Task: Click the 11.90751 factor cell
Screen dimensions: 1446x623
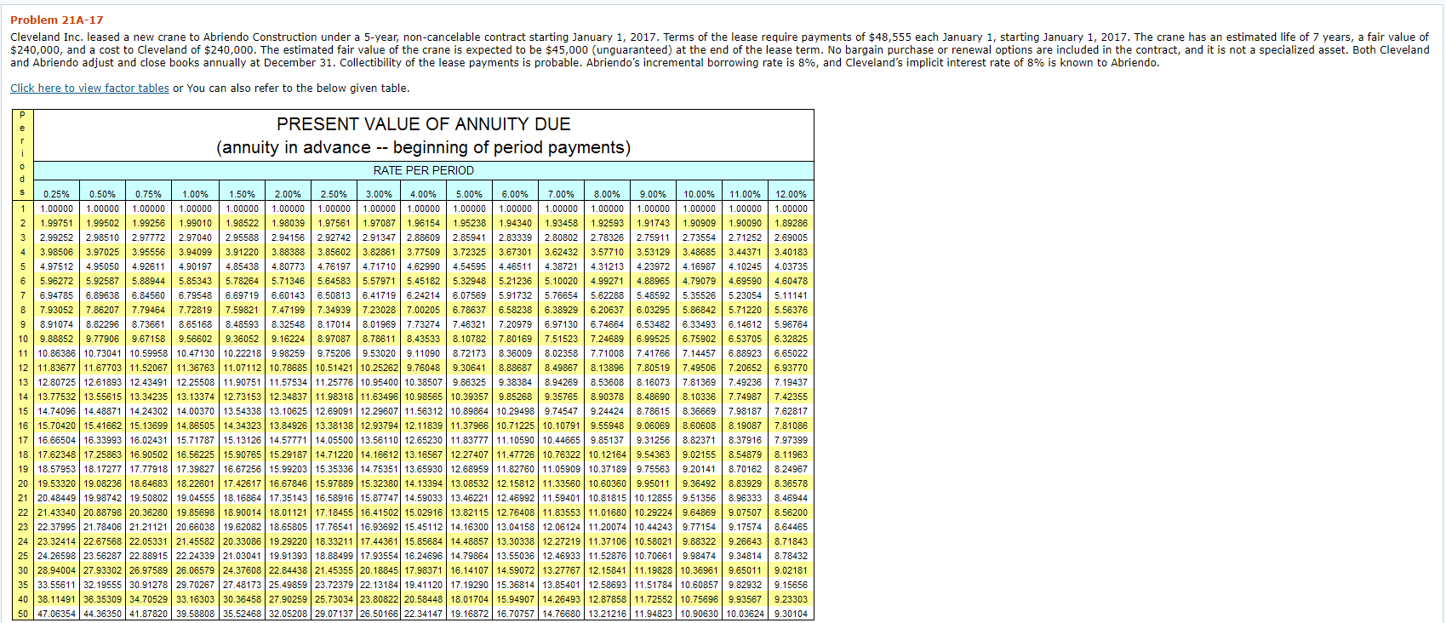Action: 243,382
